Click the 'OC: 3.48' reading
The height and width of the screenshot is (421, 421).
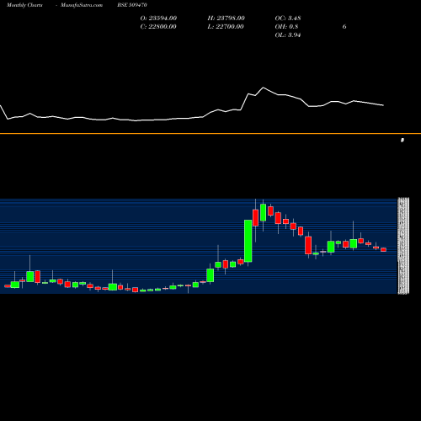pos(288,19)
